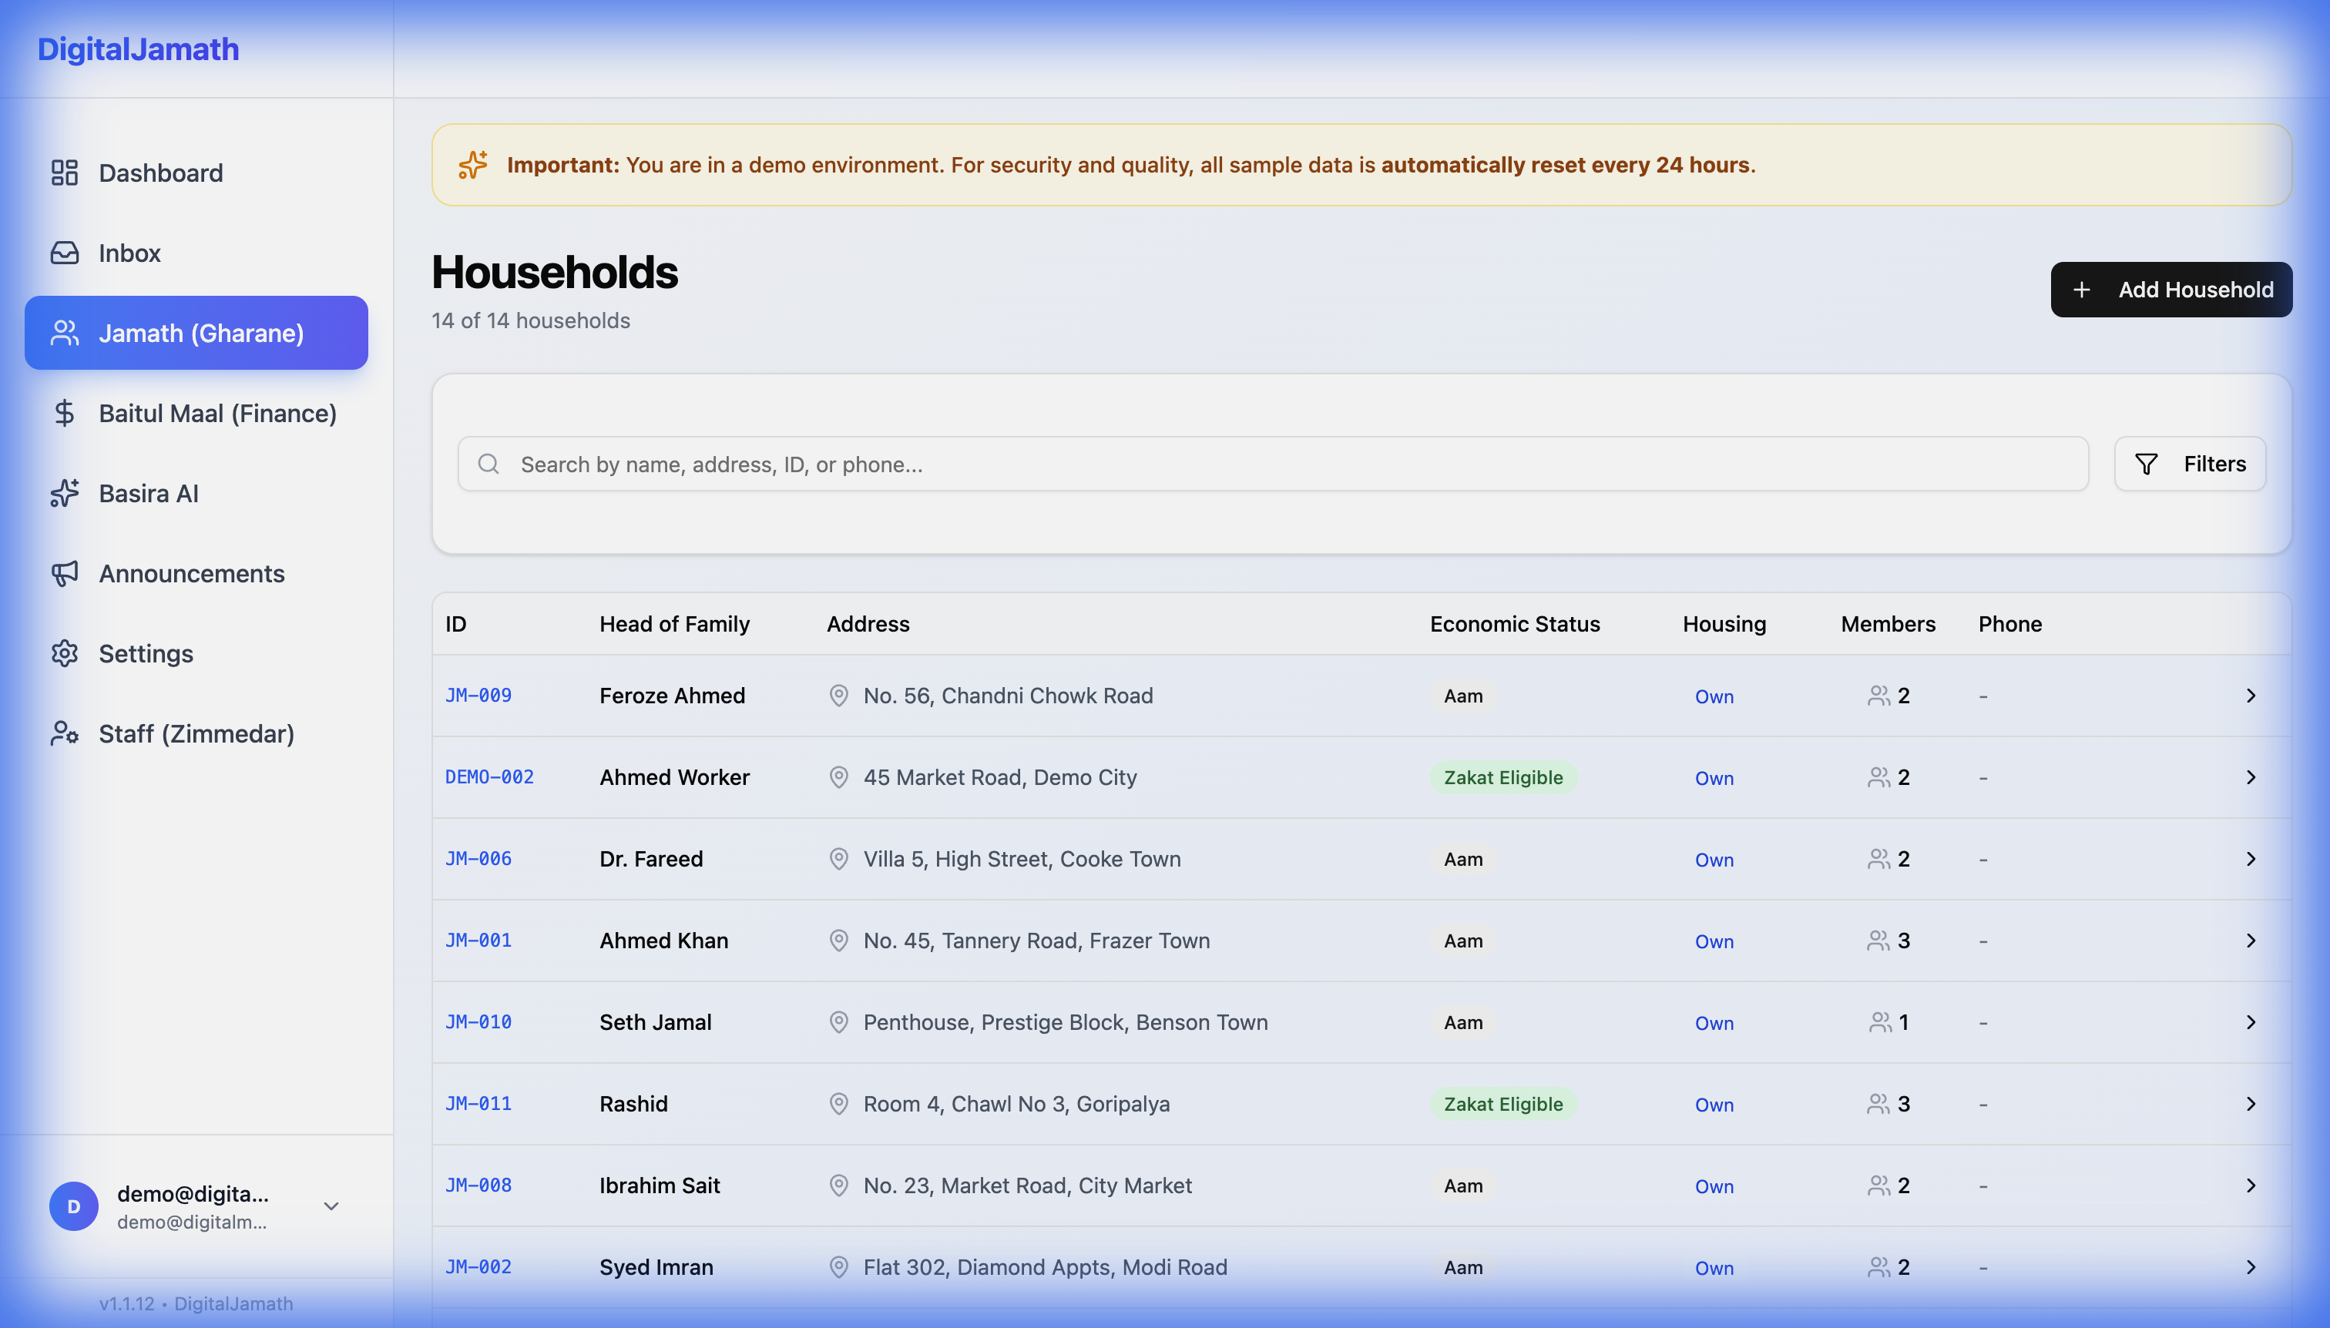
Task: Open Inbox via its tray icon
Action: click(x=64, y=253)
